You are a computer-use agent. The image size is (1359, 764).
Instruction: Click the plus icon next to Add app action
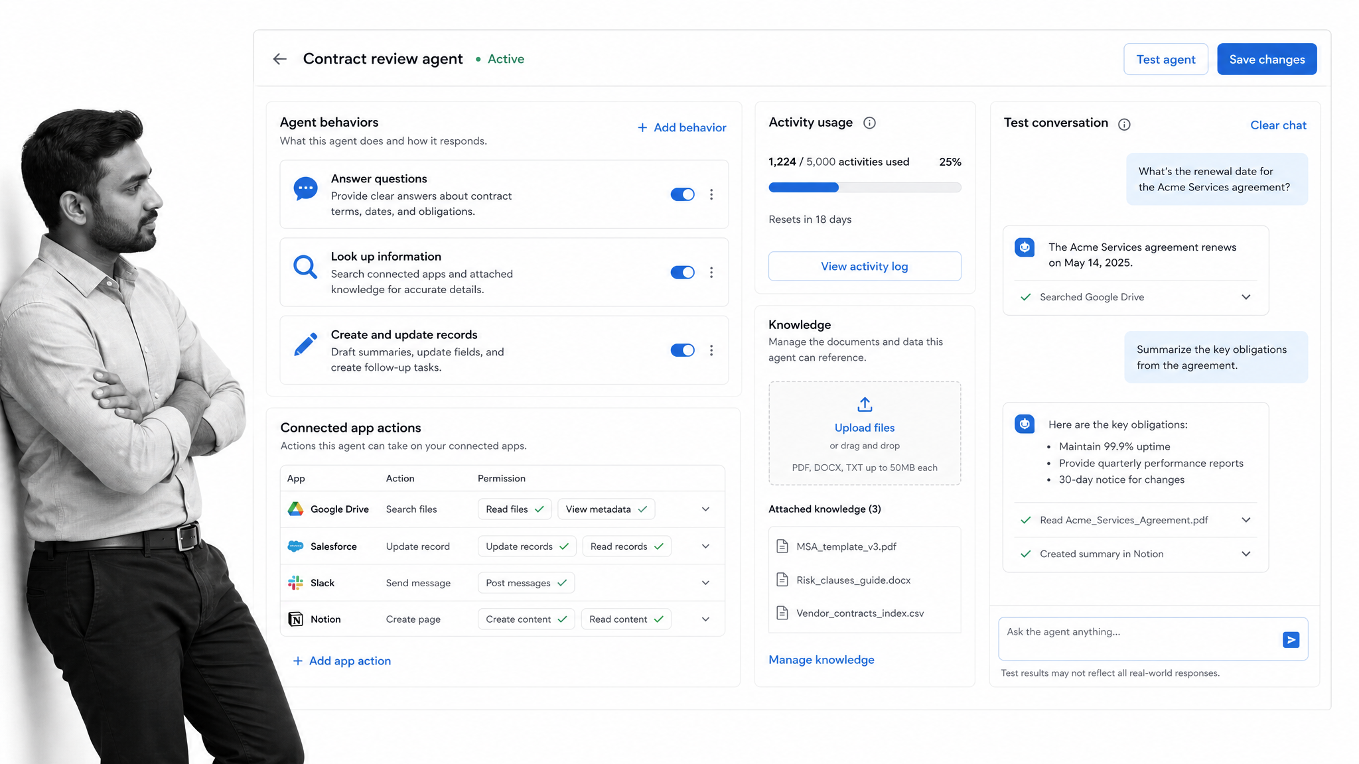click(298, 661)
